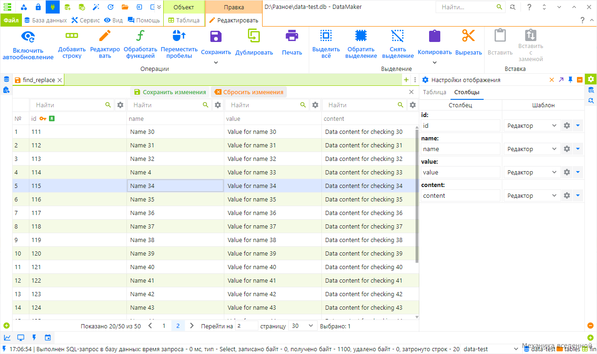Click the database with plus icon
The height and width of the screenshot is (354, 597).
(67, 7)
